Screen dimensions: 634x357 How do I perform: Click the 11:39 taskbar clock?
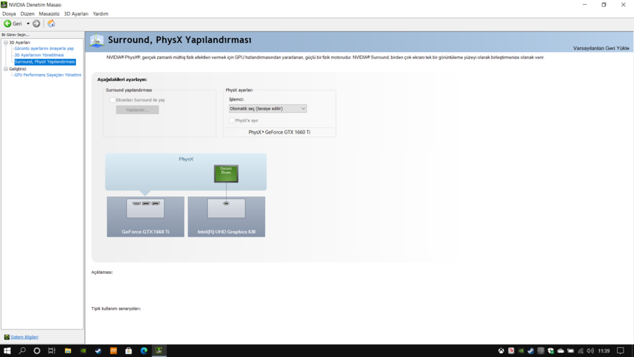click(604, 351)
